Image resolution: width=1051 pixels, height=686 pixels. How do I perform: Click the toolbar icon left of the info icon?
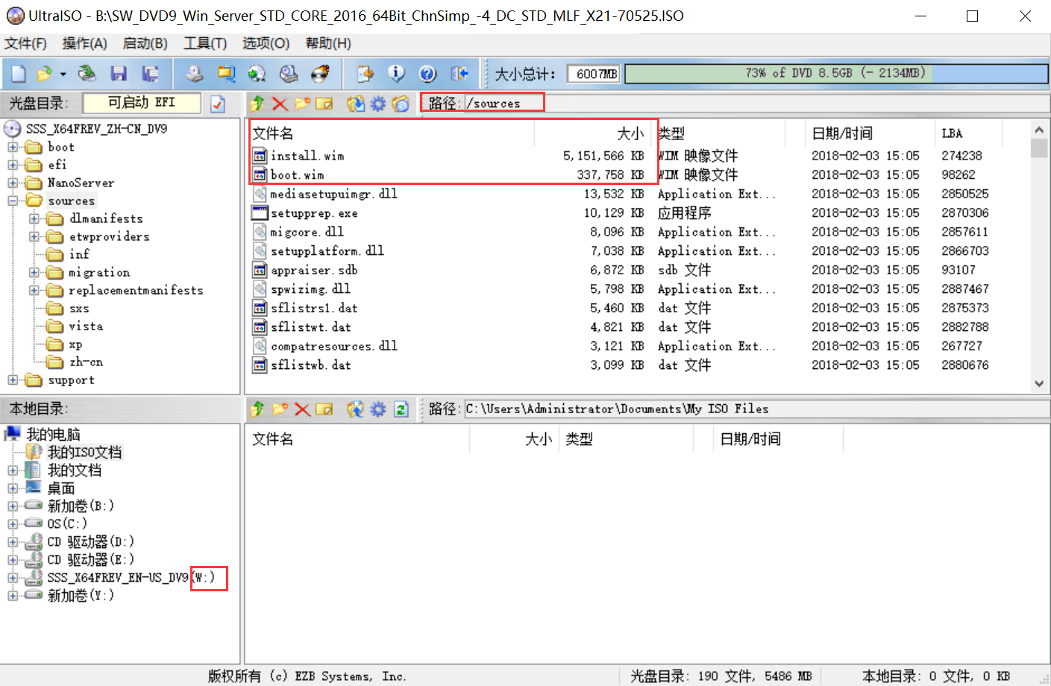point(365,73)
